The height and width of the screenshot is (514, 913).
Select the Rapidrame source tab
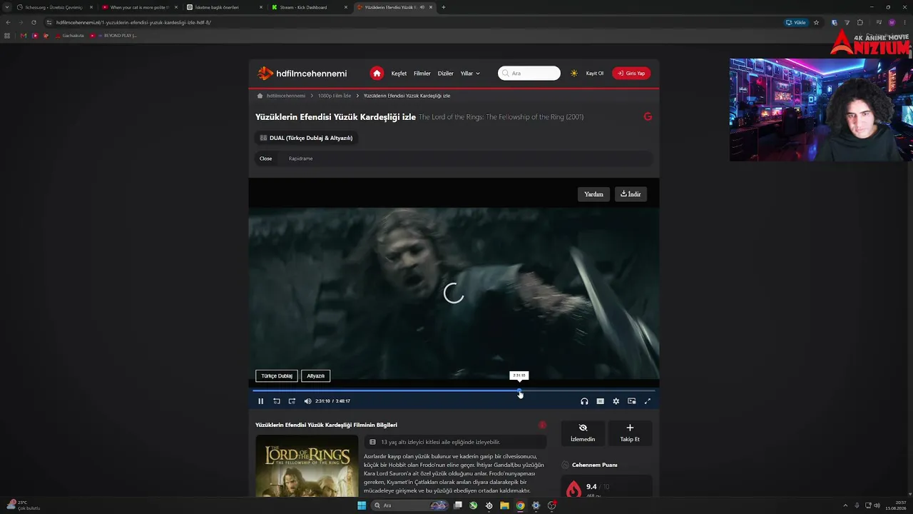click(300, 158)
